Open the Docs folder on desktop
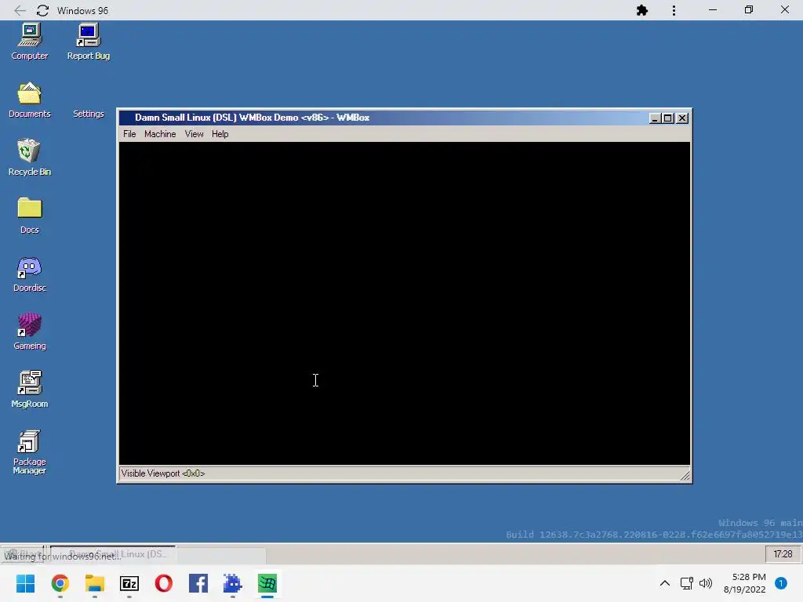 coord(30,216)
